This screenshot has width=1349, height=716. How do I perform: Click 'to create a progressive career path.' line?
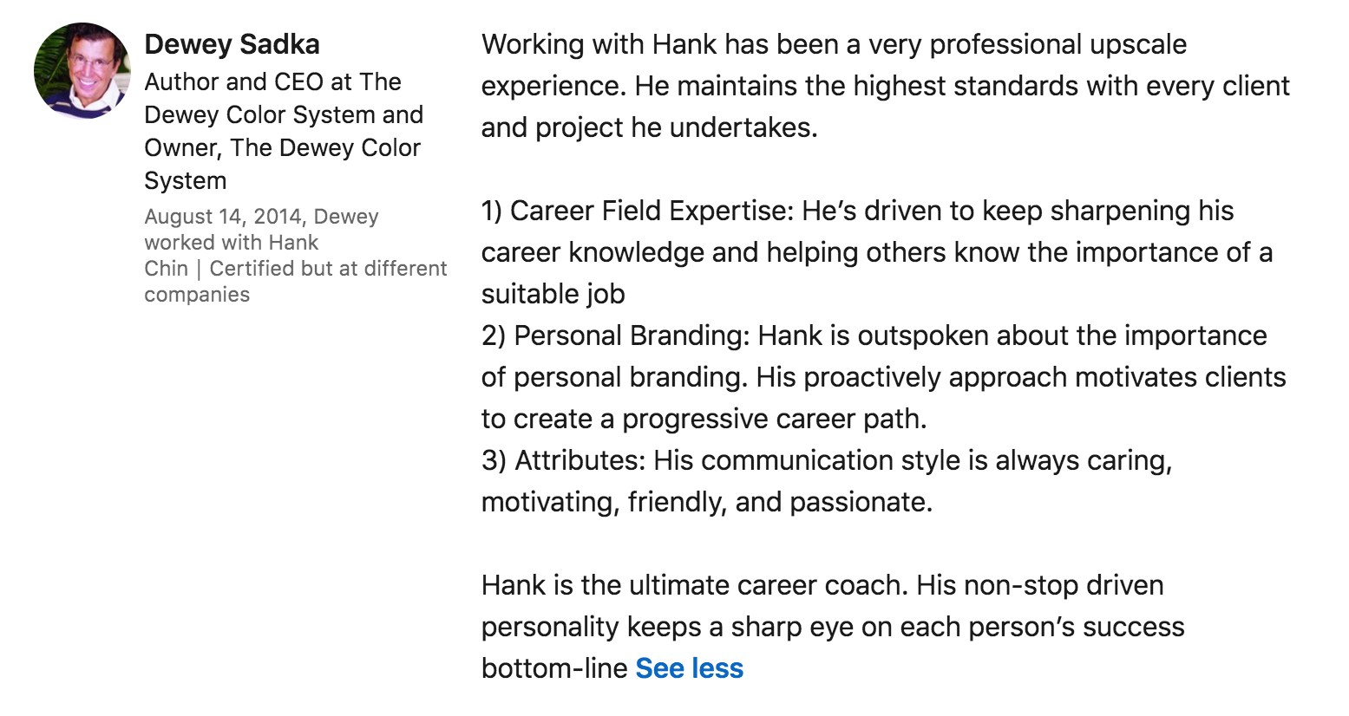[704, 419]
